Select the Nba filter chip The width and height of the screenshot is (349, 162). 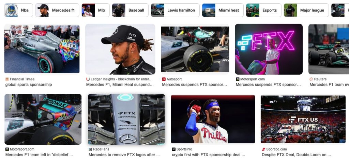[x=18, y=10]
